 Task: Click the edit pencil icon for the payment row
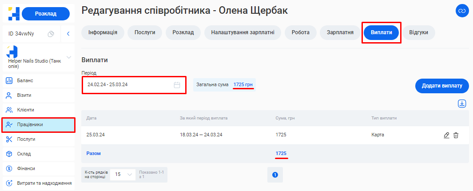pos(447,135)
